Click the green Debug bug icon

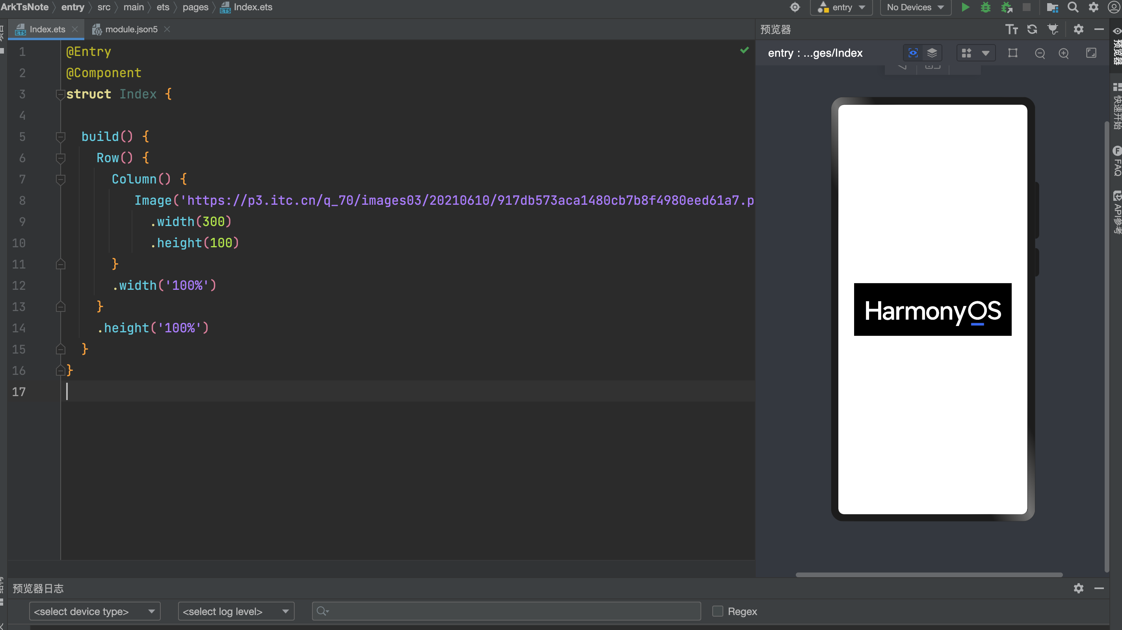(x=985, y=7)
